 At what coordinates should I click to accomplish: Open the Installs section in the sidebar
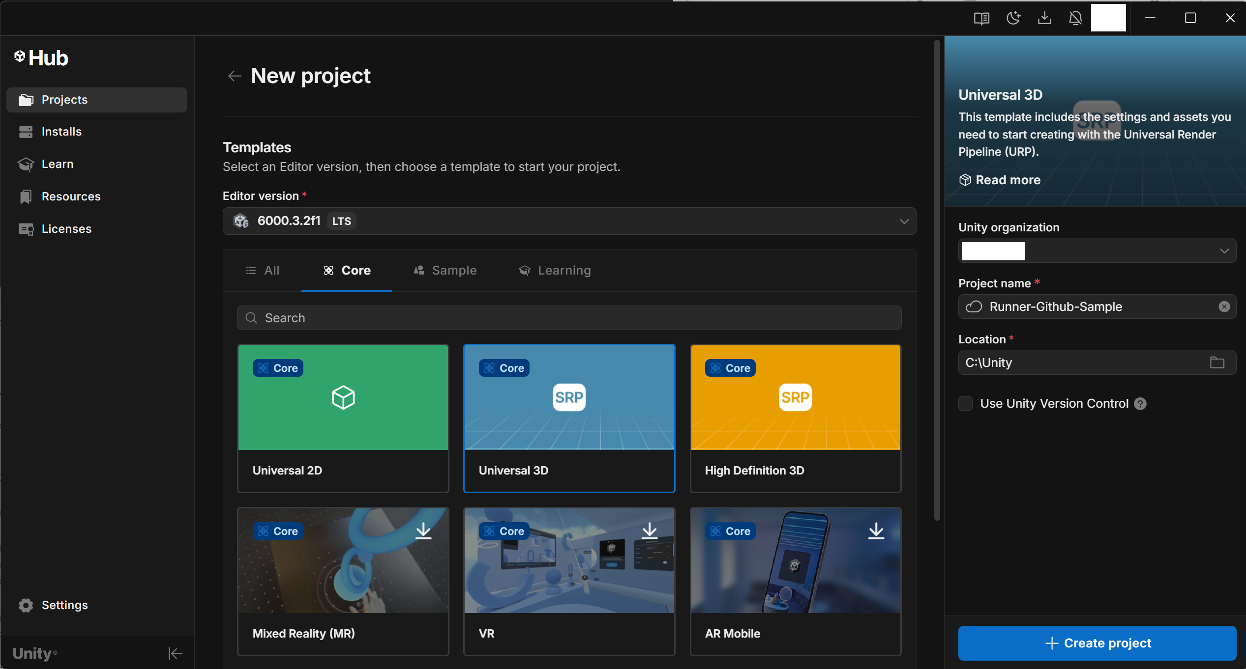pos(62,132)
